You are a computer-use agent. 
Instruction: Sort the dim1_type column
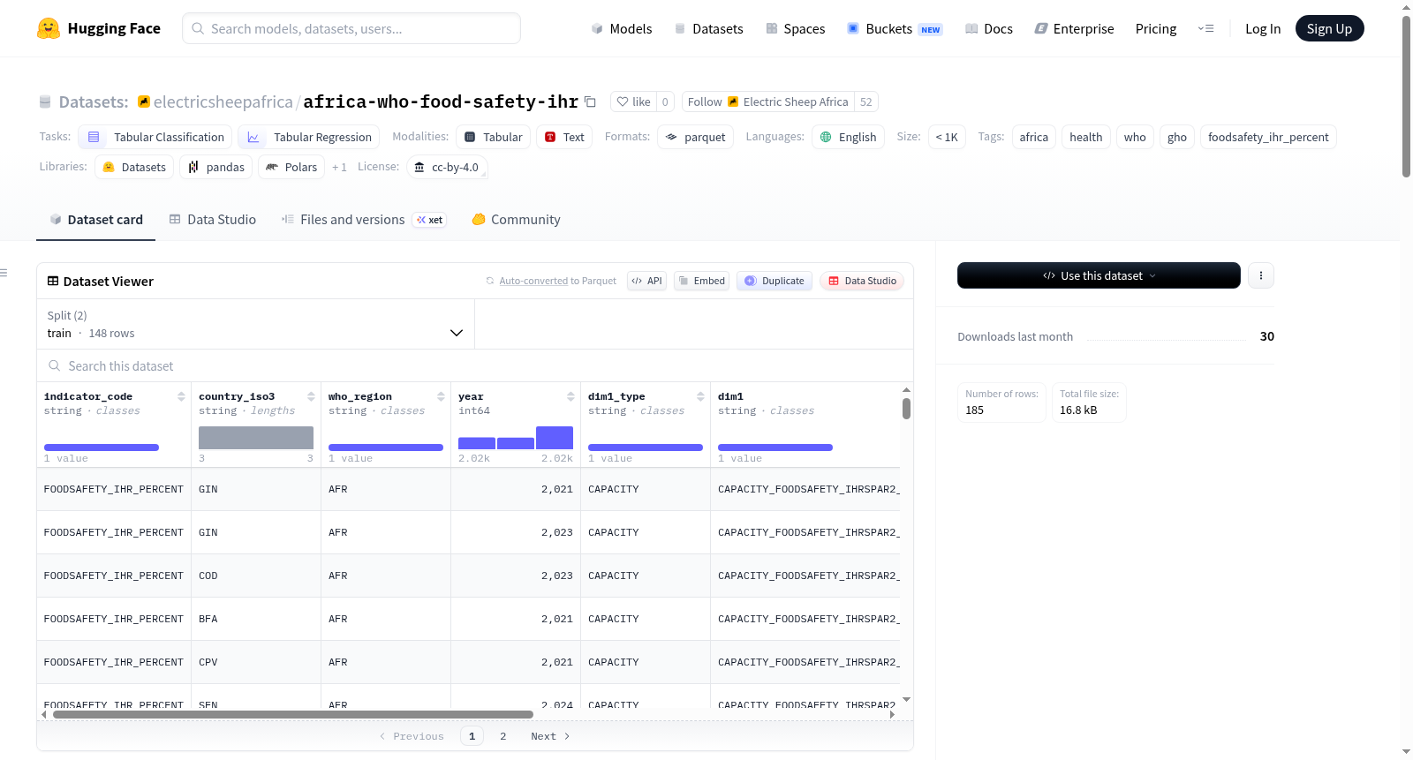coord(700,396)
